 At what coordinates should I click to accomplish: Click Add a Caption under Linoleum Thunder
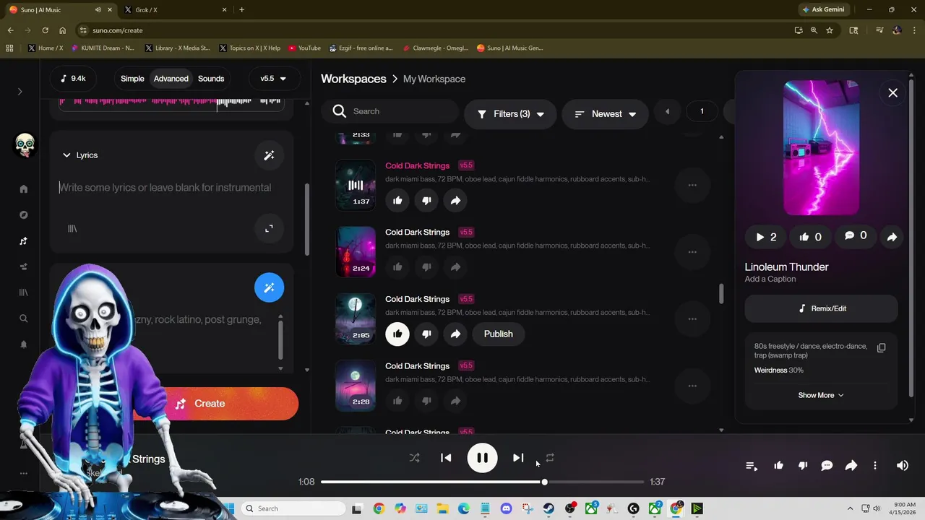tap(770, 279)
